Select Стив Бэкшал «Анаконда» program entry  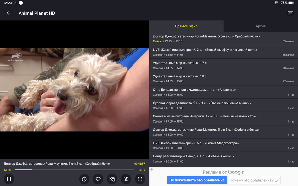click(x=223, y=92)
